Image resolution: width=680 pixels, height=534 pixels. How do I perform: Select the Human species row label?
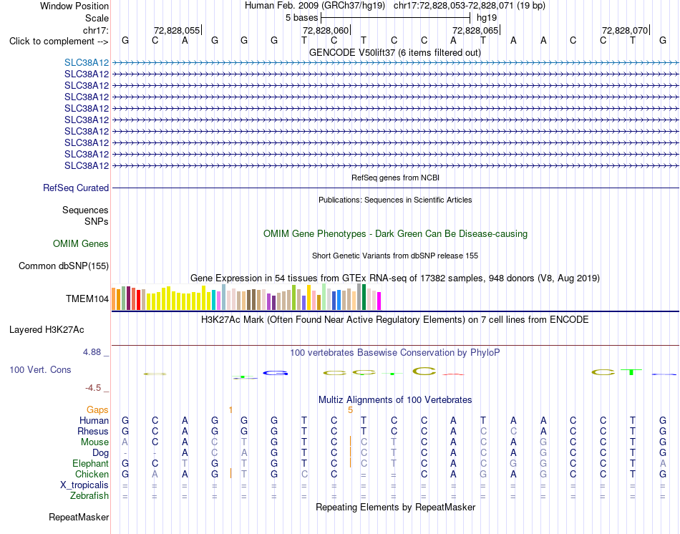pyautogui.click(x=94, y=421)
